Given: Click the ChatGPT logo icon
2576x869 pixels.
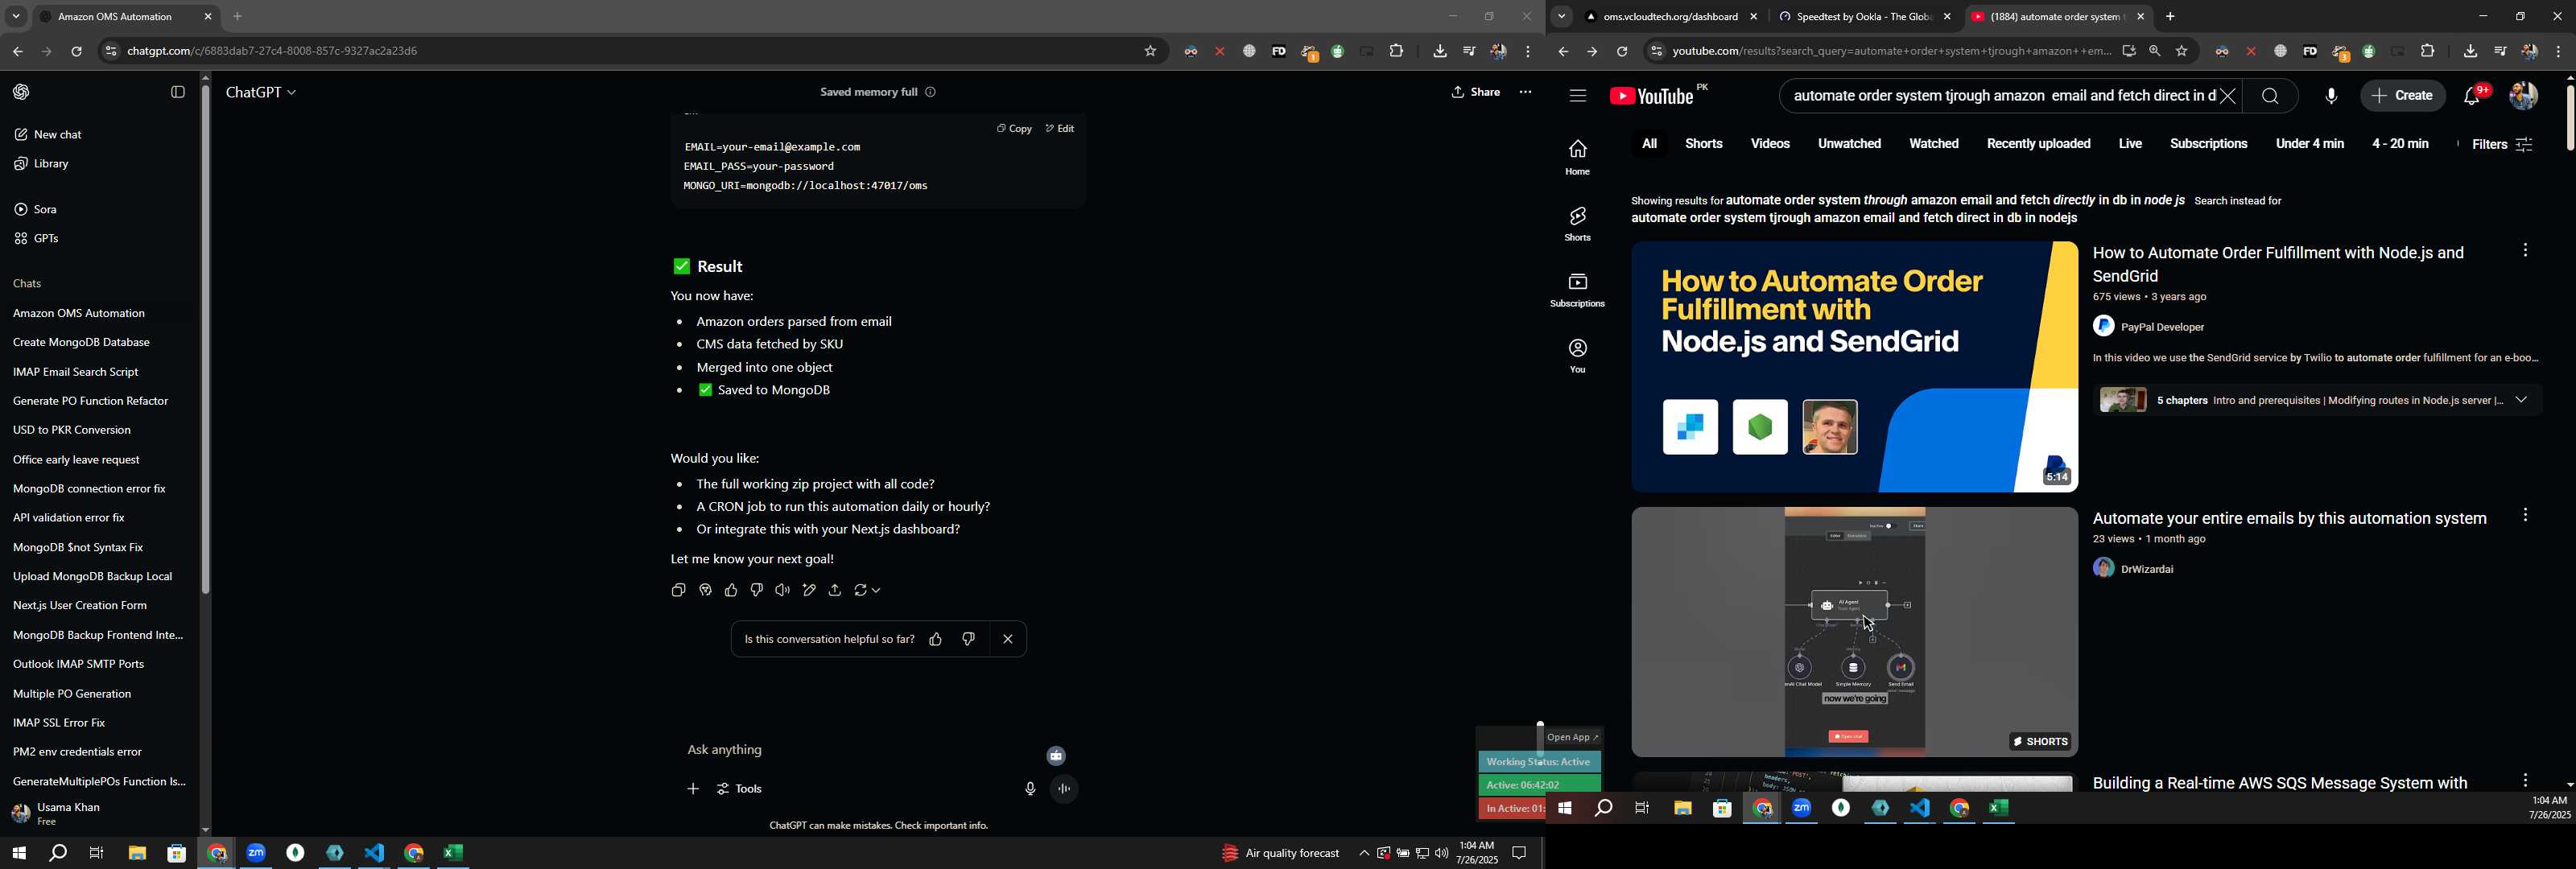Looking at the screenshot, I should pos(22,93).
